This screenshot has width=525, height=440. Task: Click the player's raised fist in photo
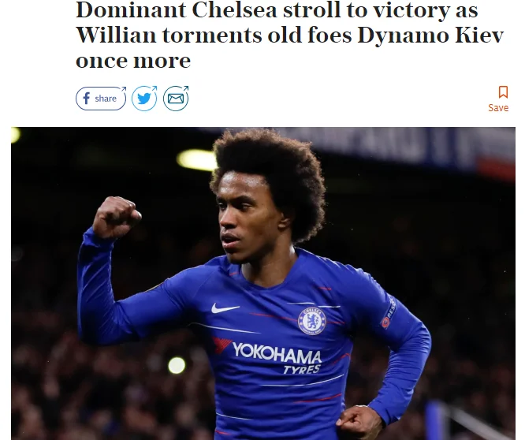[x=117, y=217]
